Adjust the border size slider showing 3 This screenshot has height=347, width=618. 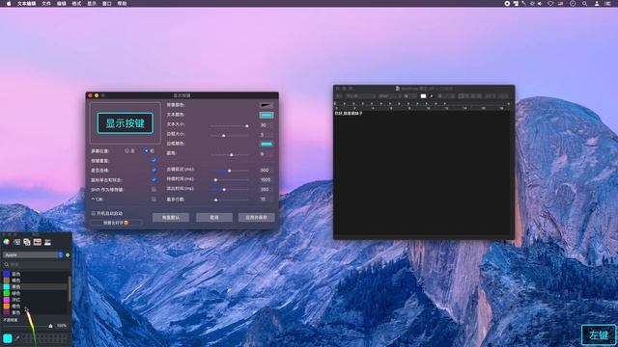pyautogui.click(x=230, y=135)
